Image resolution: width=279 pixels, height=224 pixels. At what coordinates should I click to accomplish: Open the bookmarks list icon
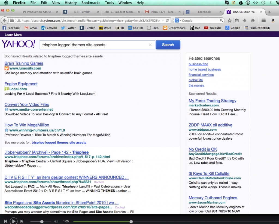tap(237, 21)
